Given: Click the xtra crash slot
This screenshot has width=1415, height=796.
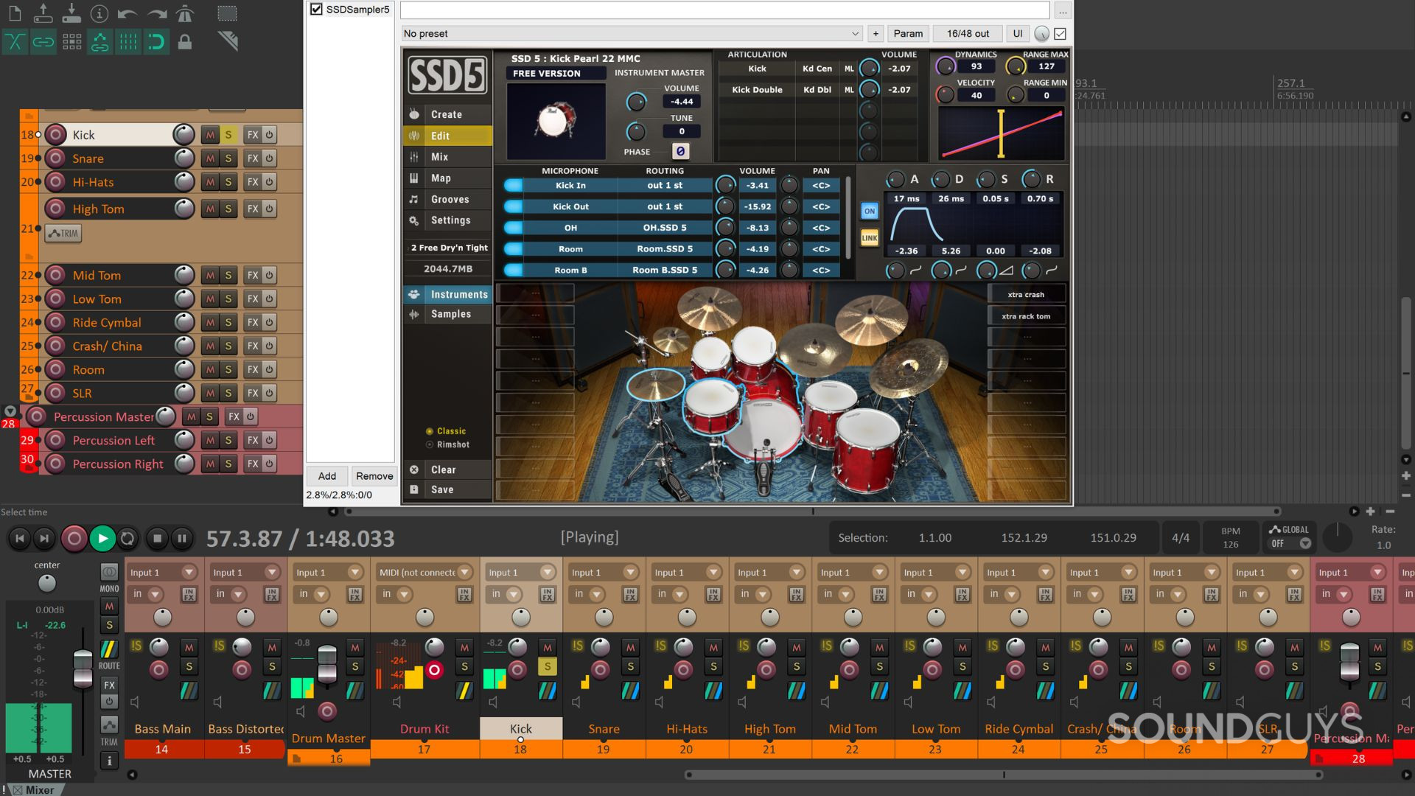Looking at the screenshot, I should pos(1026,295).
